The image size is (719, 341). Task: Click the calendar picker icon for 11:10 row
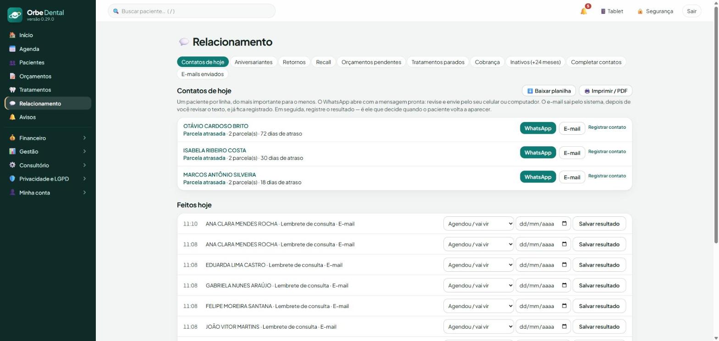click(x=564, y=224)
